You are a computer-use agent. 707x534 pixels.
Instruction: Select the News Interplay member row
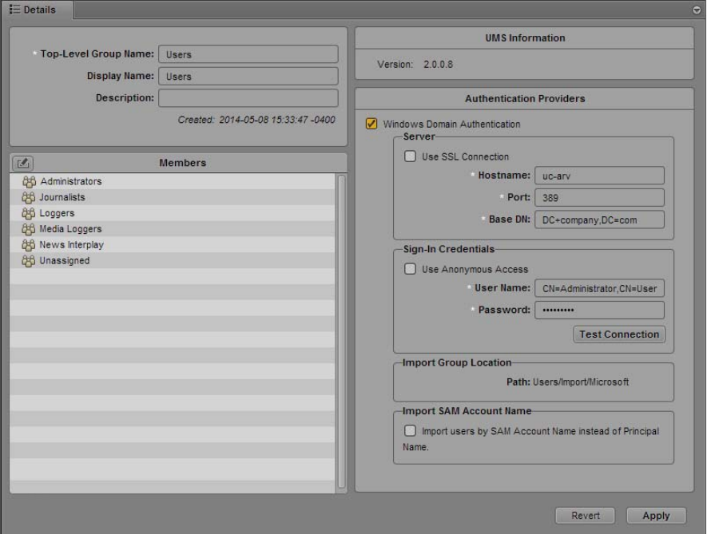[x=173, y=245]
